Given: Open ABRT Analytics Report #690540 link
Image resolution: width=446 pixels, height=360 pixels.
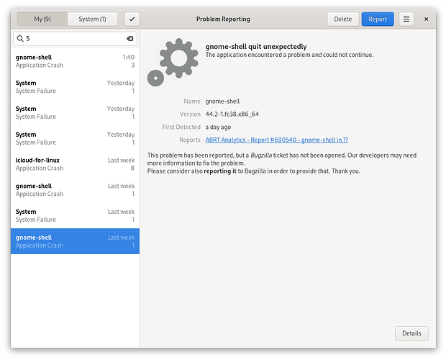Looking at the screenshot, I should [276, 140].
